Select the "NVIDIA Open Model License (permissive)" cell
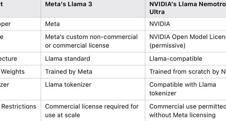The width and height of the screenshot is (226, 121). point(186,41)
